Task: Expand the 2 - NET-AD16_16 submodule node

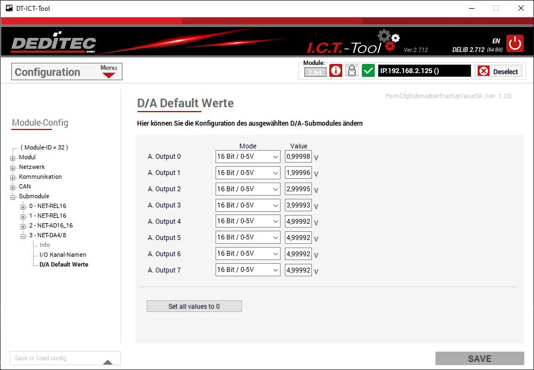Action: click(x=23, y=226)
